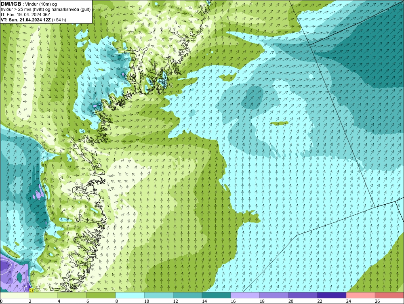This screenshot has width=404, height=304.
Task: Choose the dark indigo 22–24 m/s legend swatch
Action: coord(332,295)
